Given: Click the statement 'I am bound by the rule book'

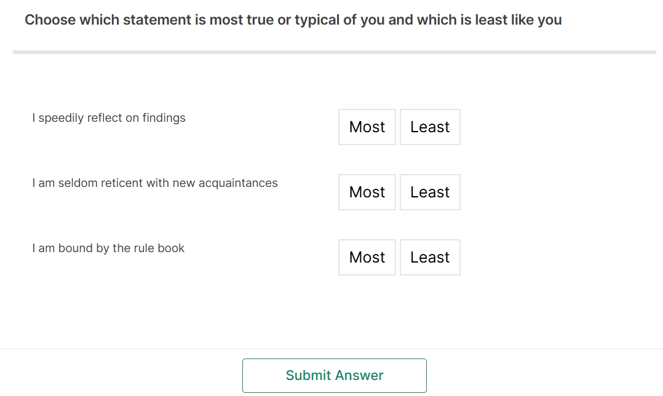Looking at the screenshot, I should point(108,248).
